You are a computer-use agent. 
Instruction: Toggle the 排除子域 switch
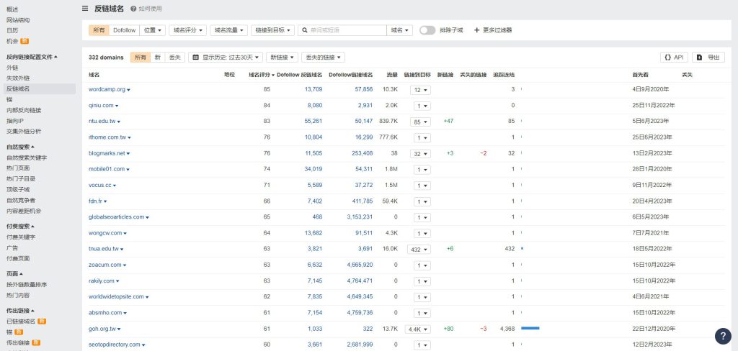pyautogui.click(x=427, y=30)
